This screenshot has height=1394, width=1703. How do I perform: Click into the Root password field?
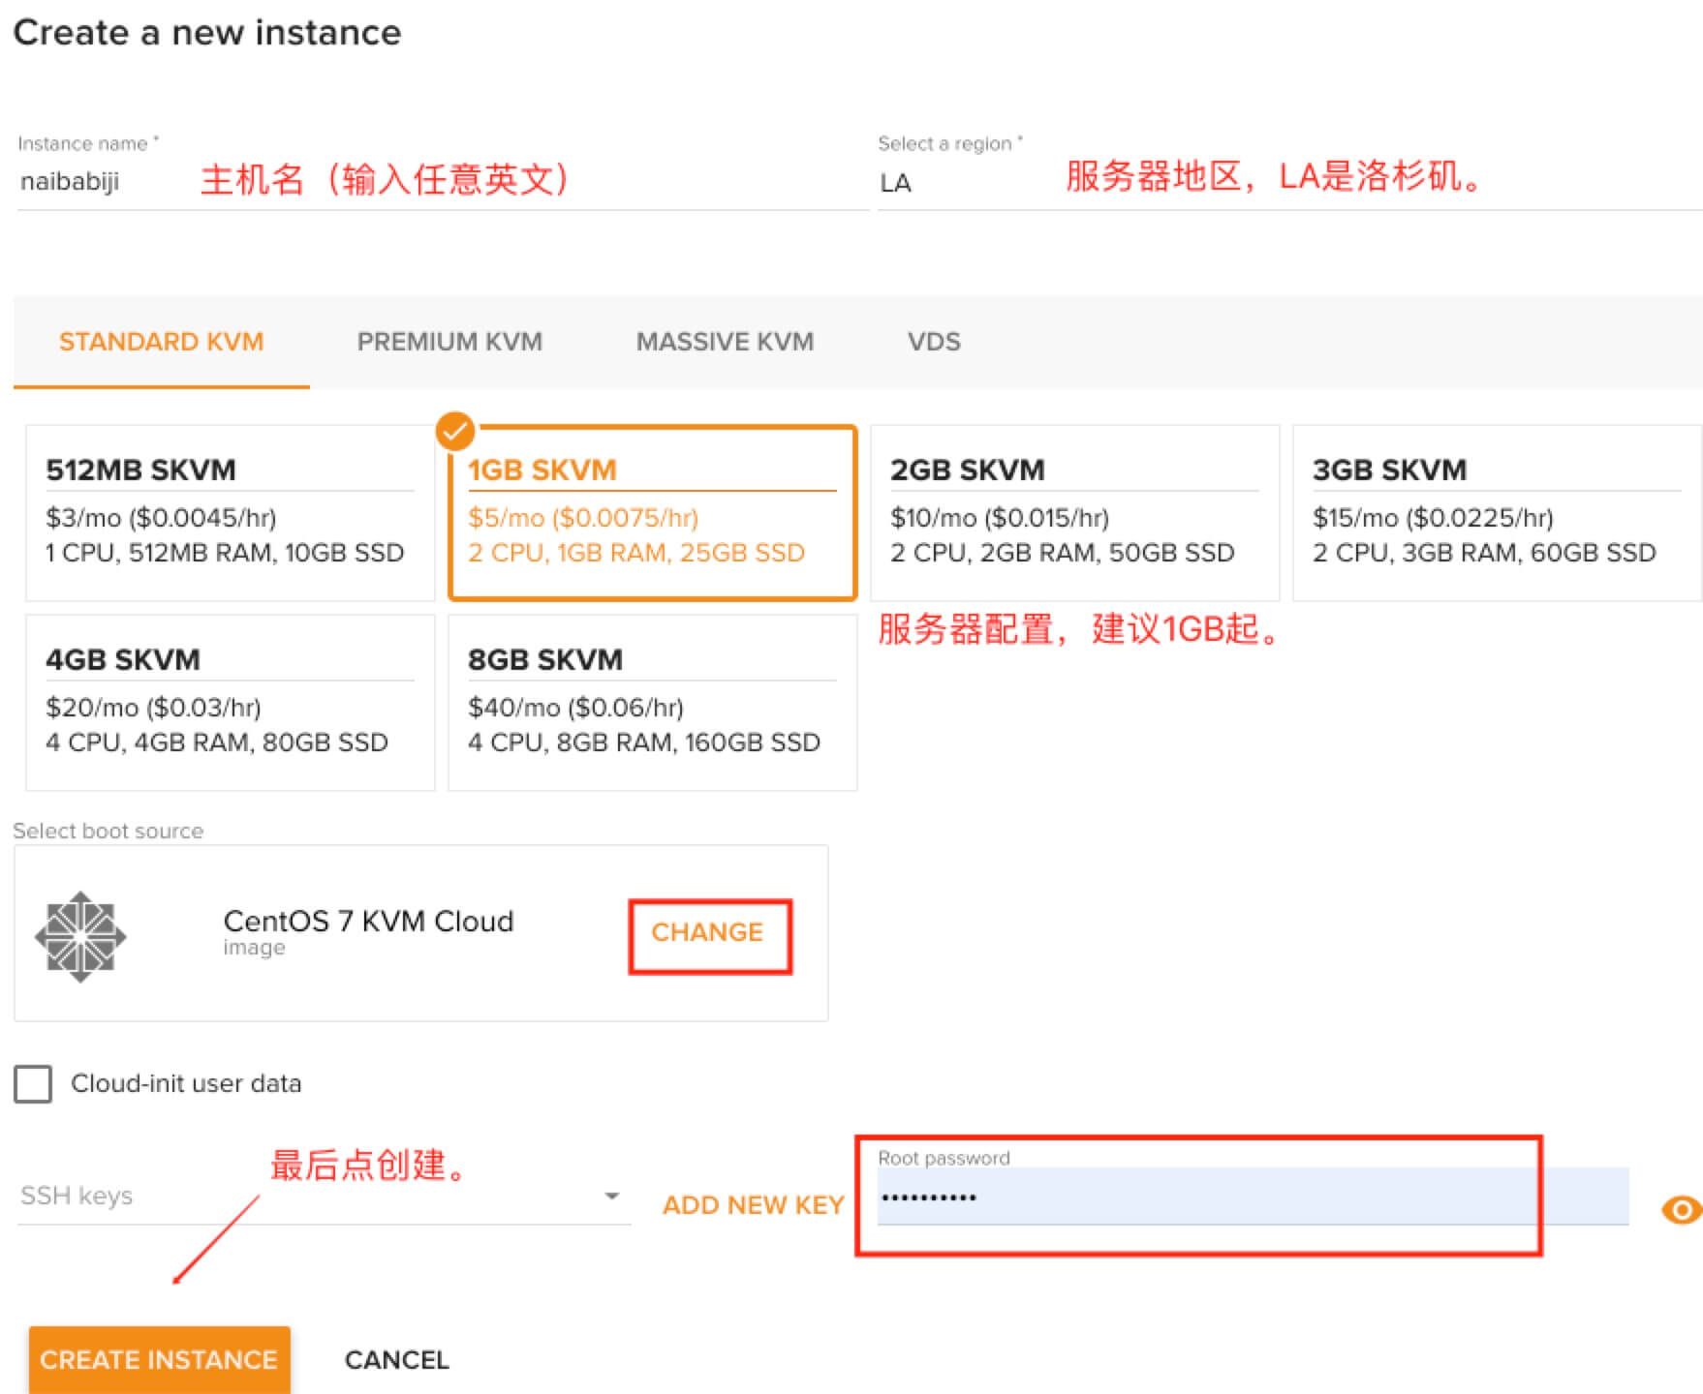pos(1201,1198)
